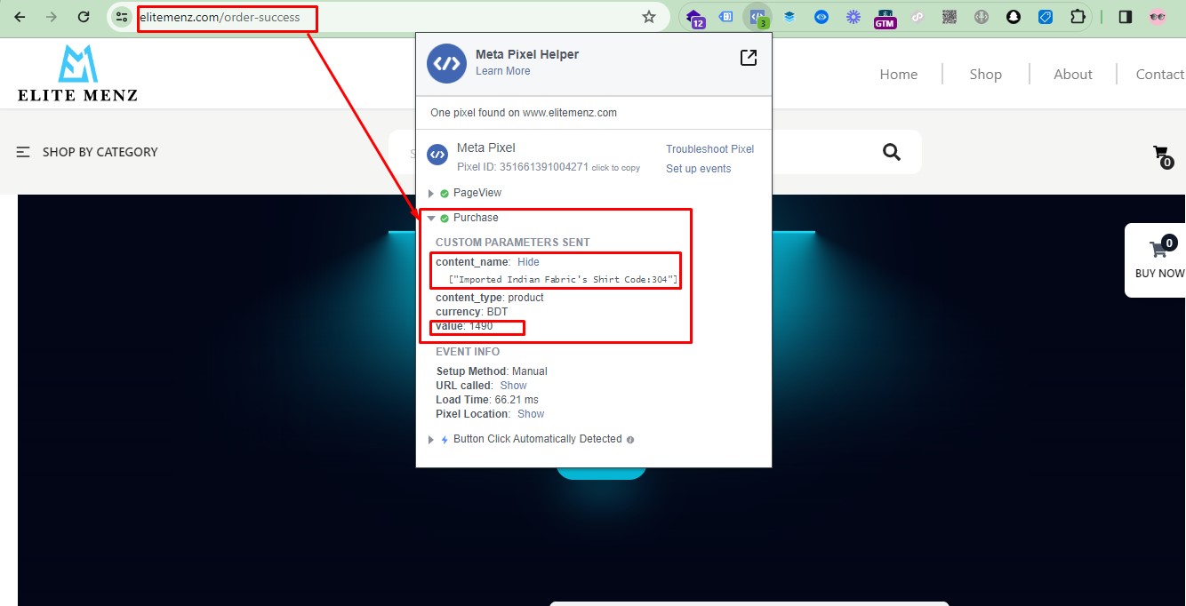This screenshot has height=606, width=1186.
Task: Hide the content_name parameter value
Action: [x=528, y=262]
